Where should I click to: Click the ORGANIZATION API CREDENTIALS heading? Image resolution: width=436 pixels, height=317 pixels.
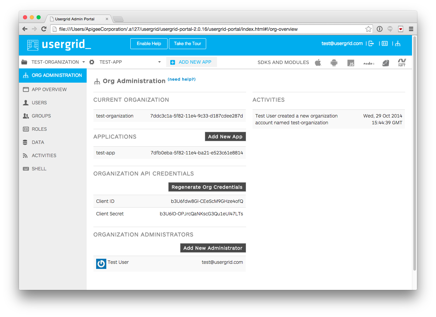point(144,173)
